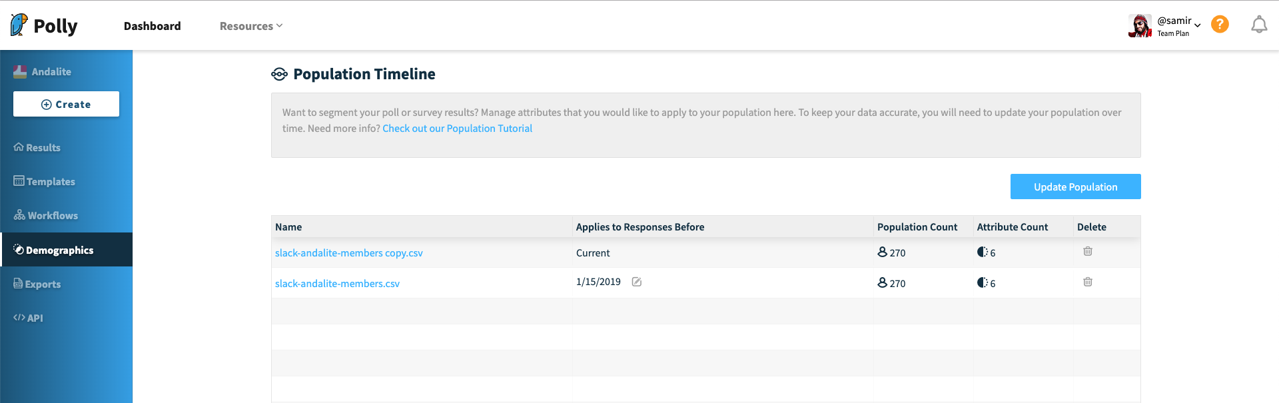Click population person icon in Current row
1279x403 pixels.
pyautogui.click(x=883, y=252)
